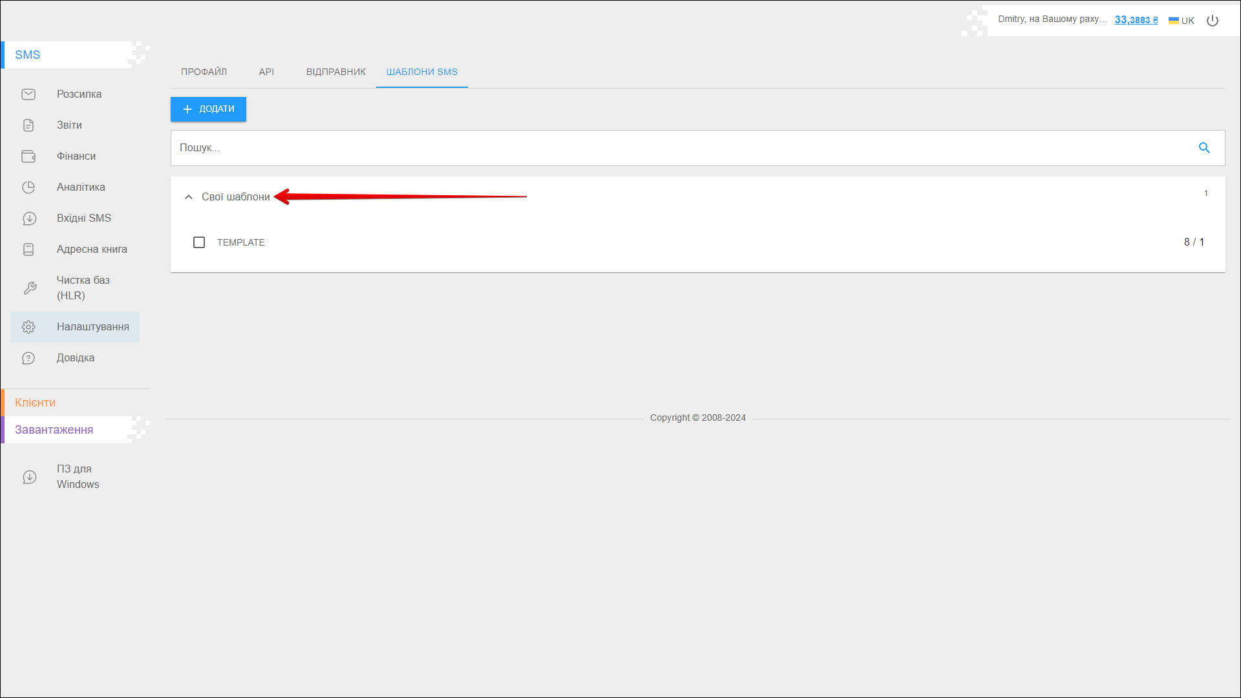
Task: Click the Вхідні SMS download icon
Action: pyautogui.click(x=29, y=218)
